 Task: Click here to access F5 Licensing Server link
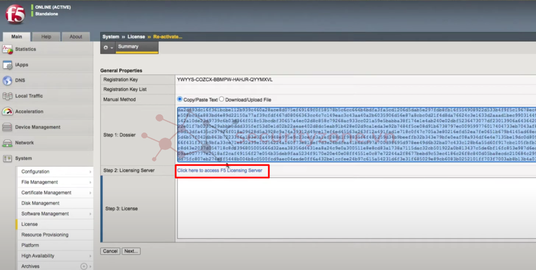(x=220, y=170)
